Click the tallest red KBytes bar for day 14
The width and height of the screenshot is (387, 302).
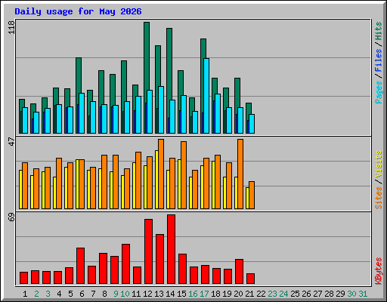coord(171,249)
